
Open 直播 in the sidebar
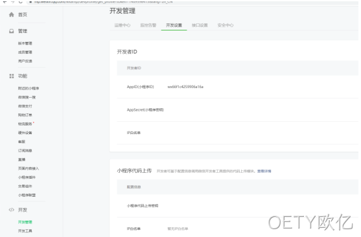pyautogui.click(x=21, y=159)
